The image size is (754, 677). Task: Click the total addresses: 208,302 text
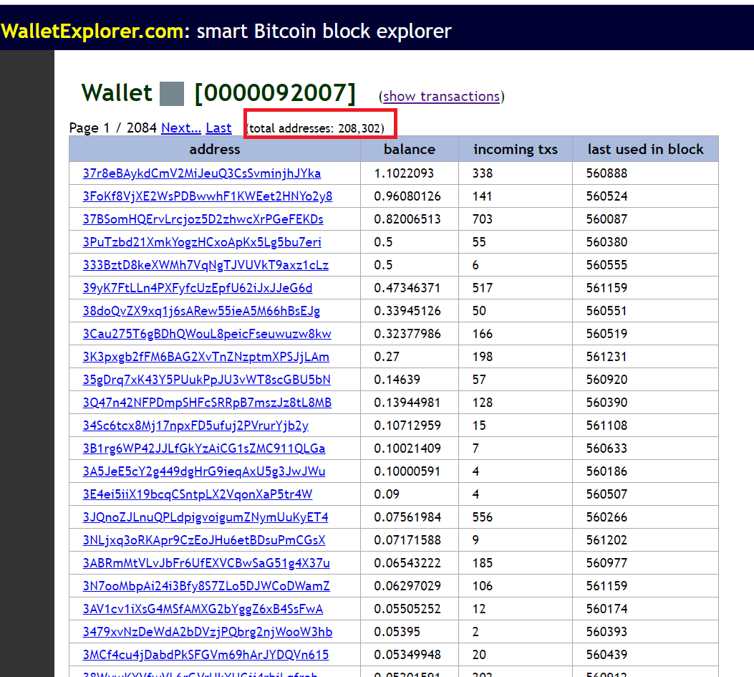[x=316, y=128]
